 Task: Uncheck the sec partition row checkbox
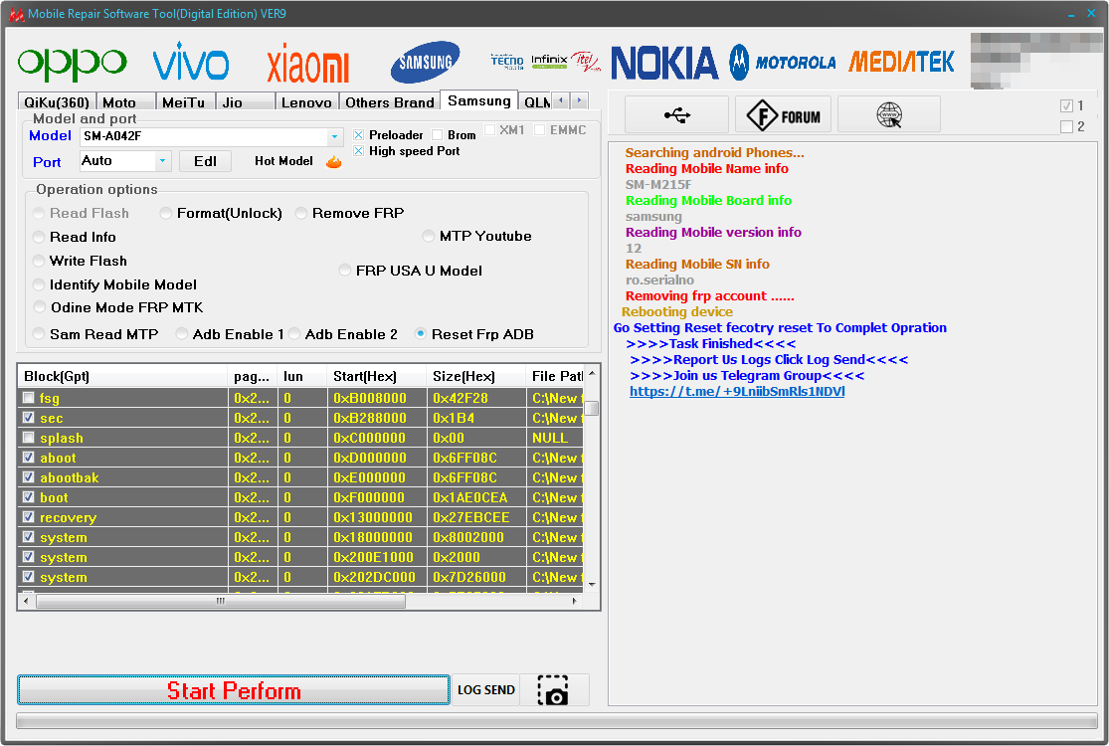pos(28,417)
